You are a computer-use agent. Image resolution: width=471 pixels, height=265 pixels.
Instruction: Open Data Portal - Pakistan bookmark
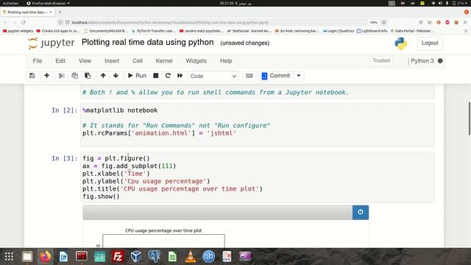(x=413, y=31)
